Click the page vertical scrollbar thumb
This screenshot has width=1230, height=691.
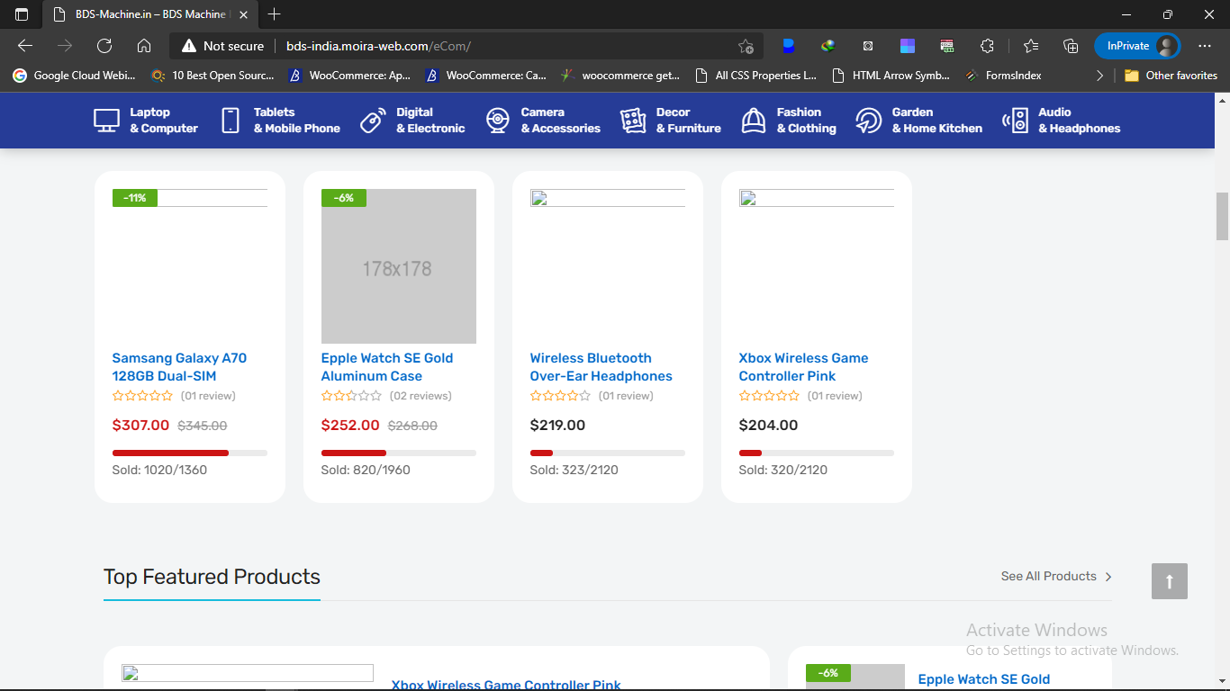[x=1222, y=216]
